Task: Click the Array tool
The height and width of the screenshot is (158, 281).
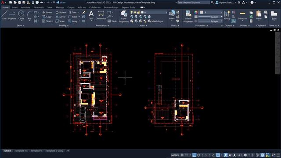Action: [73, 21]
